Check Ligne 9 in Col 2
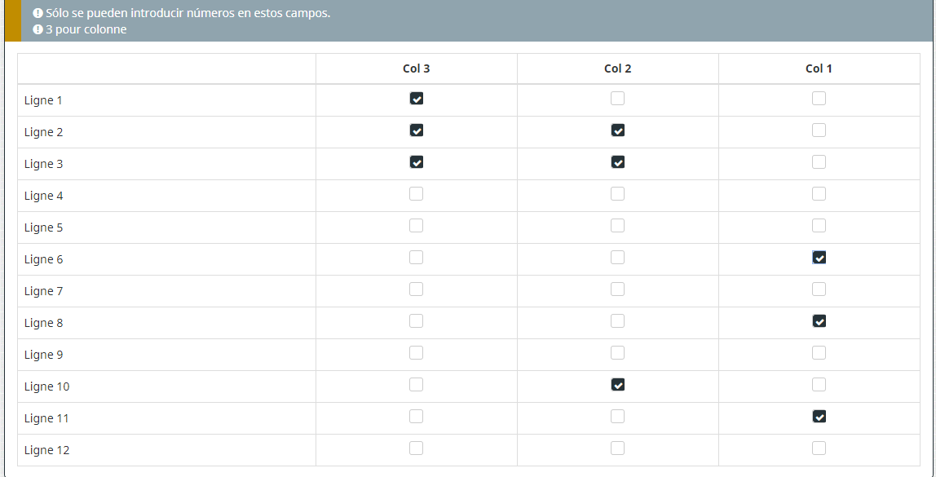The height and width of the screenshot is (477, 936). (x=618, y=353)
